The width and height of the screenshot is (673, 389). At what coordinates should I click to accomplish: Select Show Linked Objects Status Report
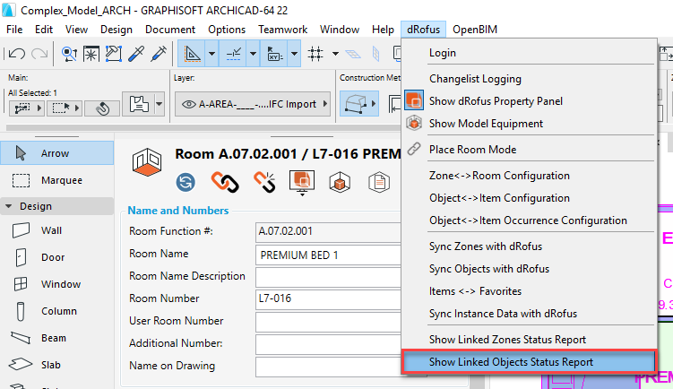[x=511, y=362]
